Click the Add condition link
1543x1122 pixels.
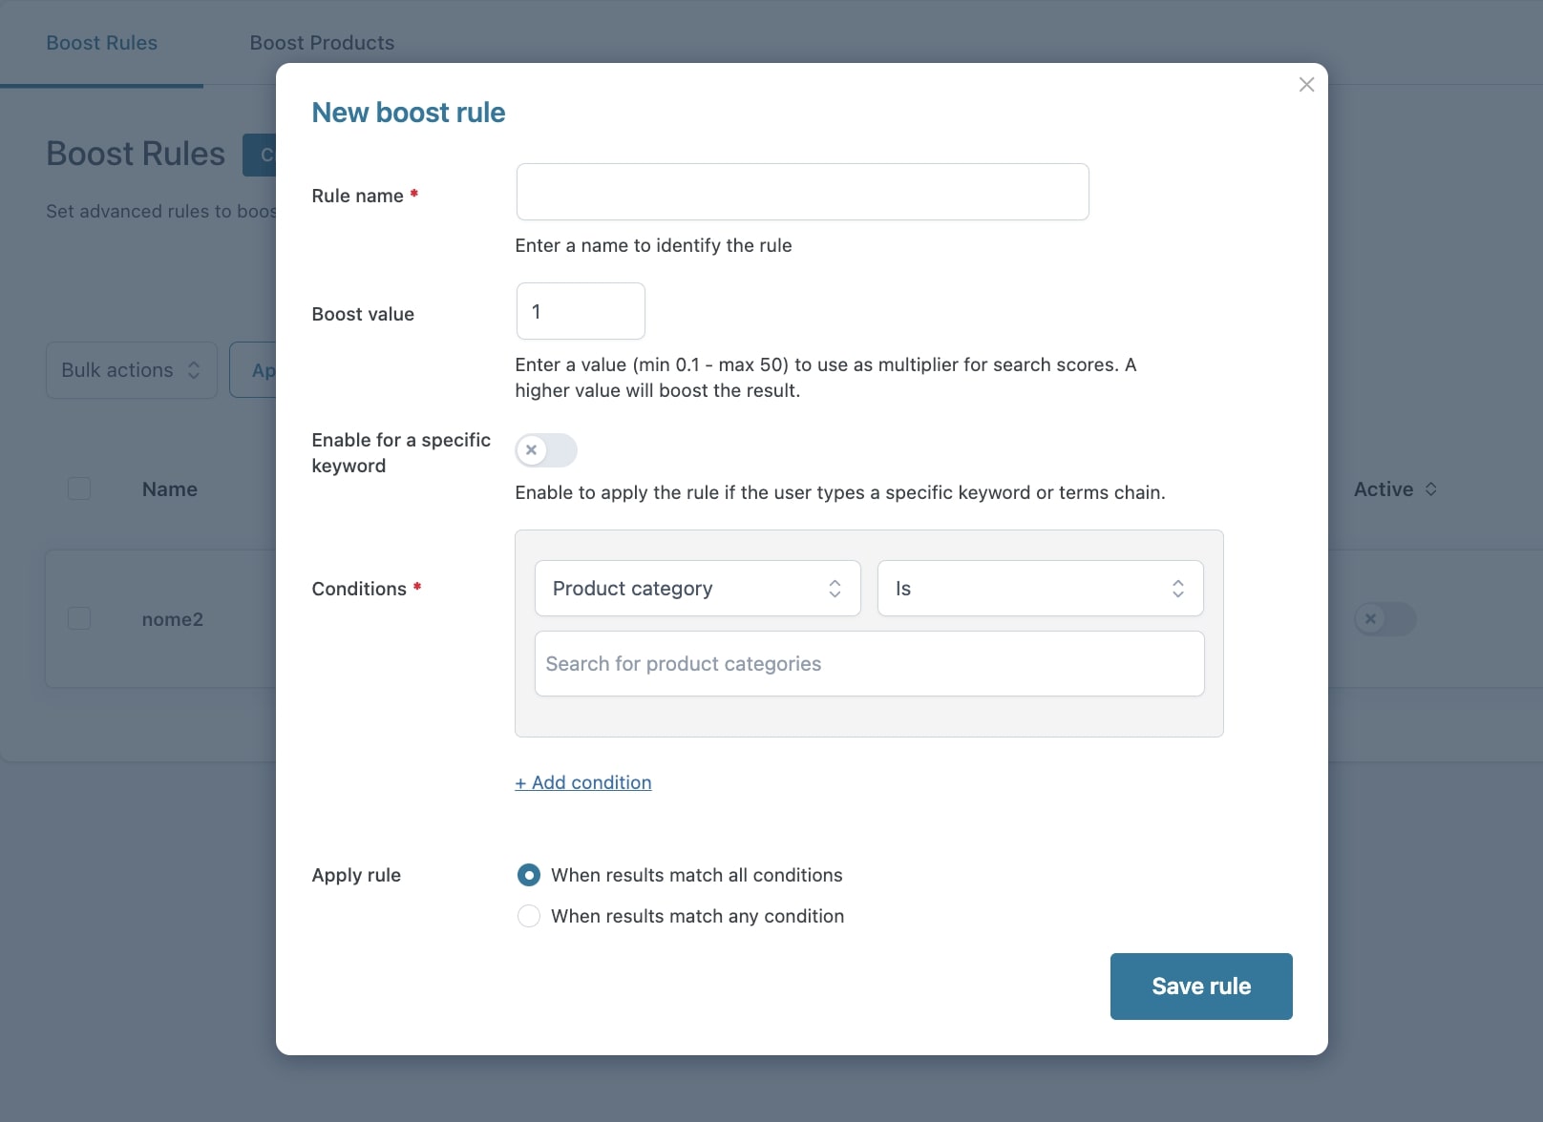pyautogui.click(x=583, y=782)
